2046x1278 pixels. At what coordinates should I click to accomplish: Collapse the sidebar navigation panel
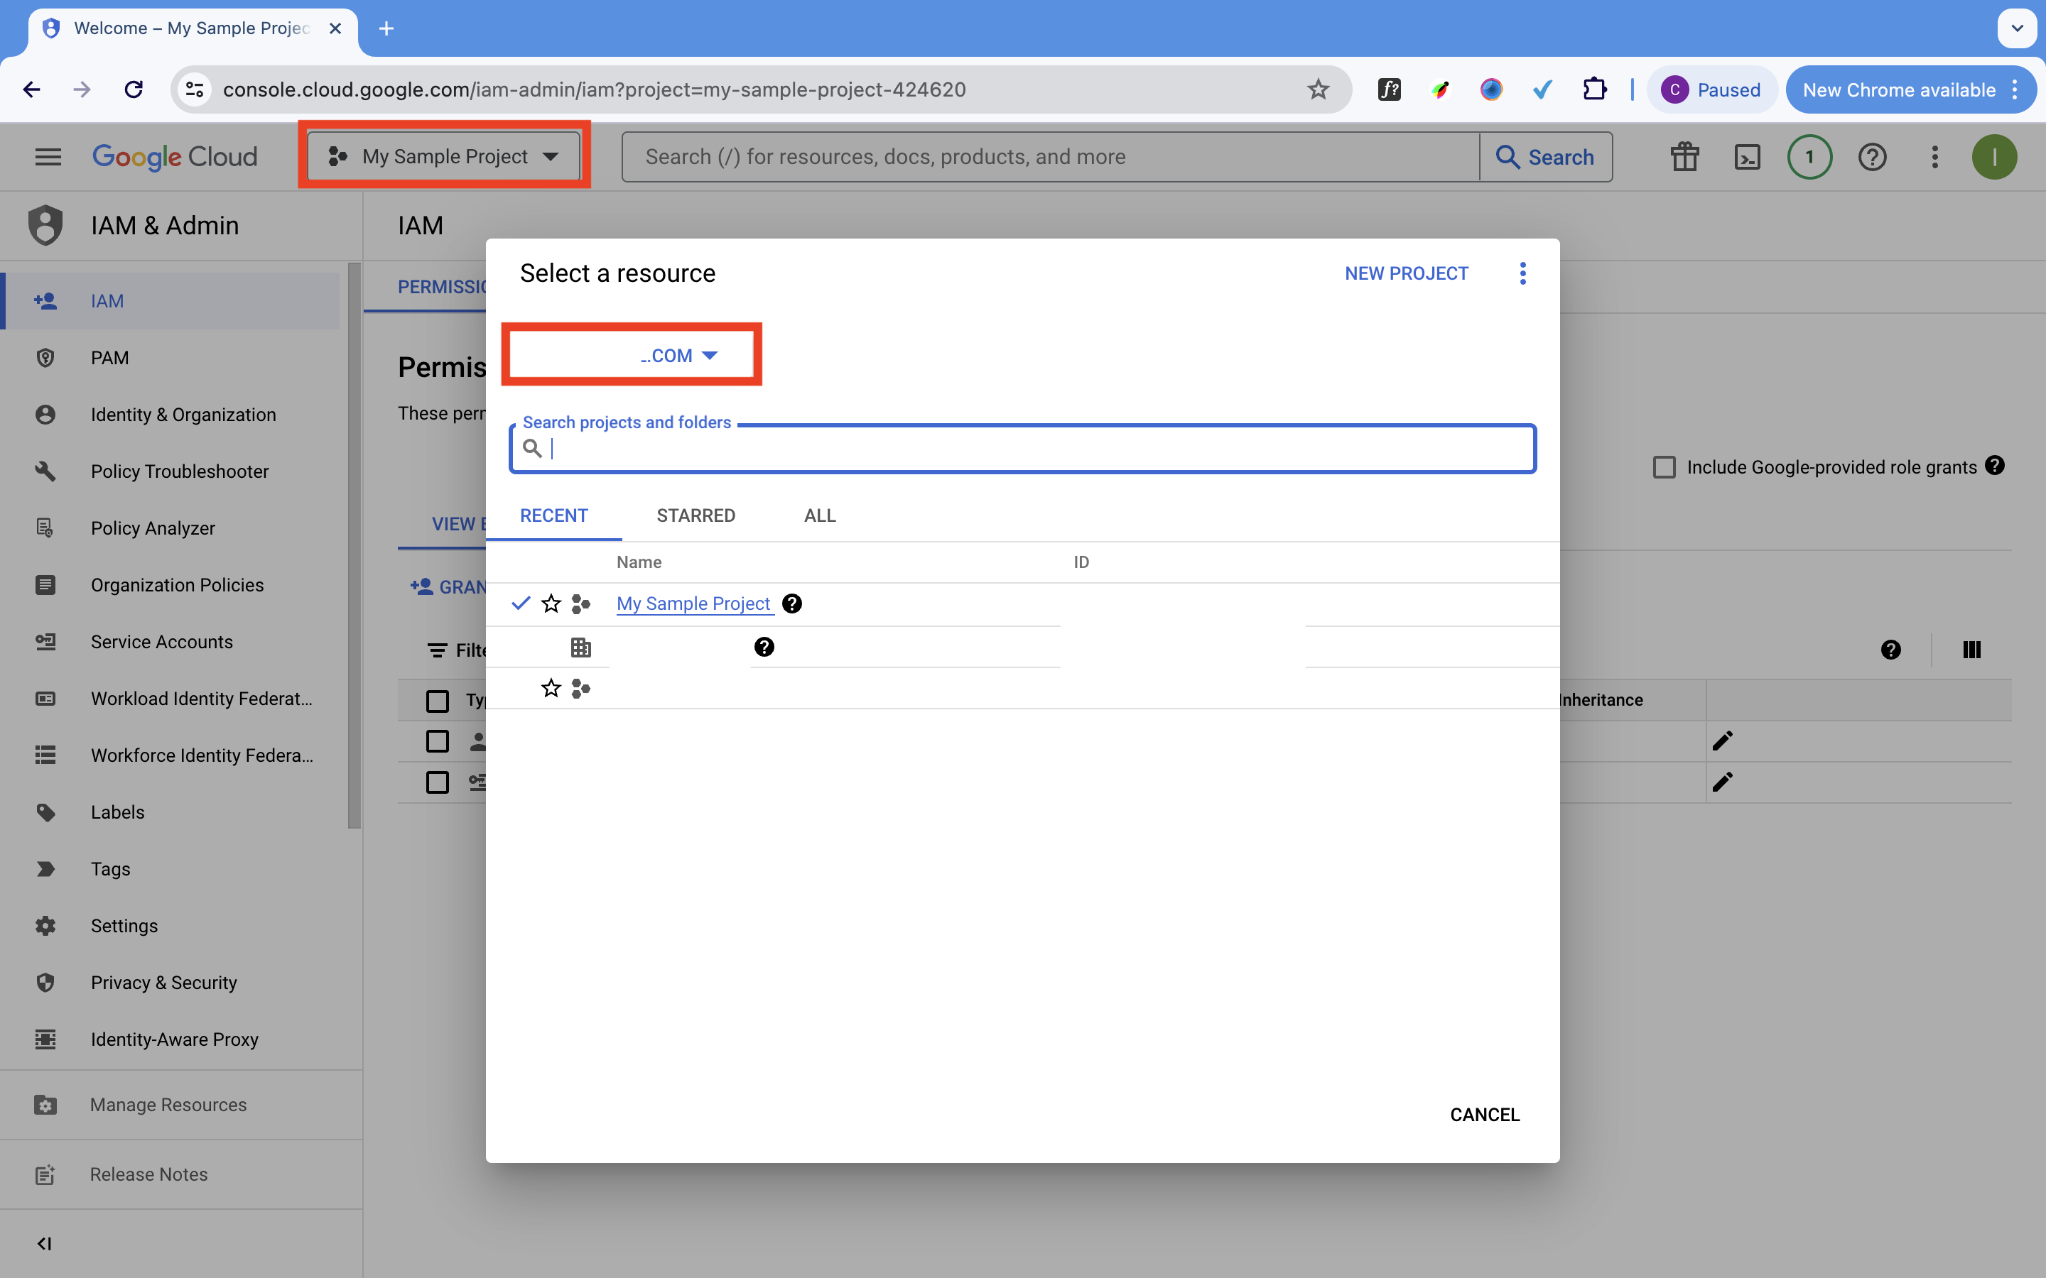point(45,1242)
